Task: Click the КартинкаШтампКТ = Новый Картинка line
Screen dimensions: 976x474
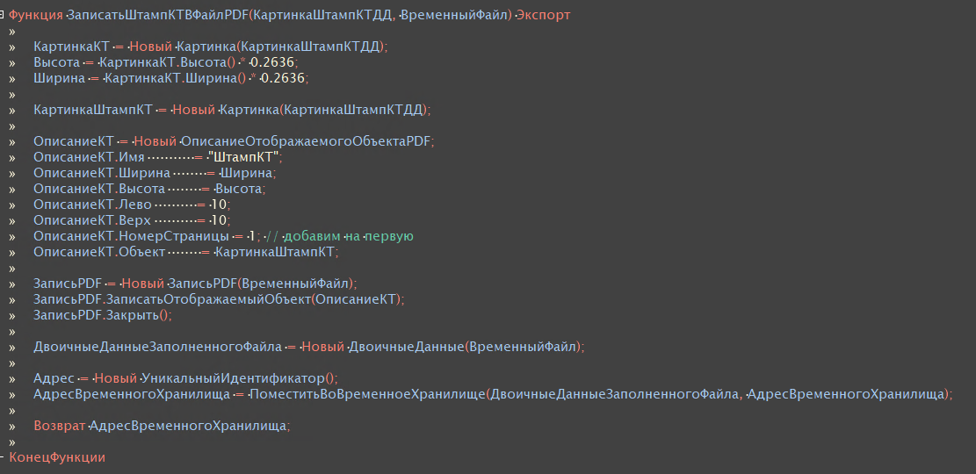Action: pyautogui.click(x=232, y=110)
